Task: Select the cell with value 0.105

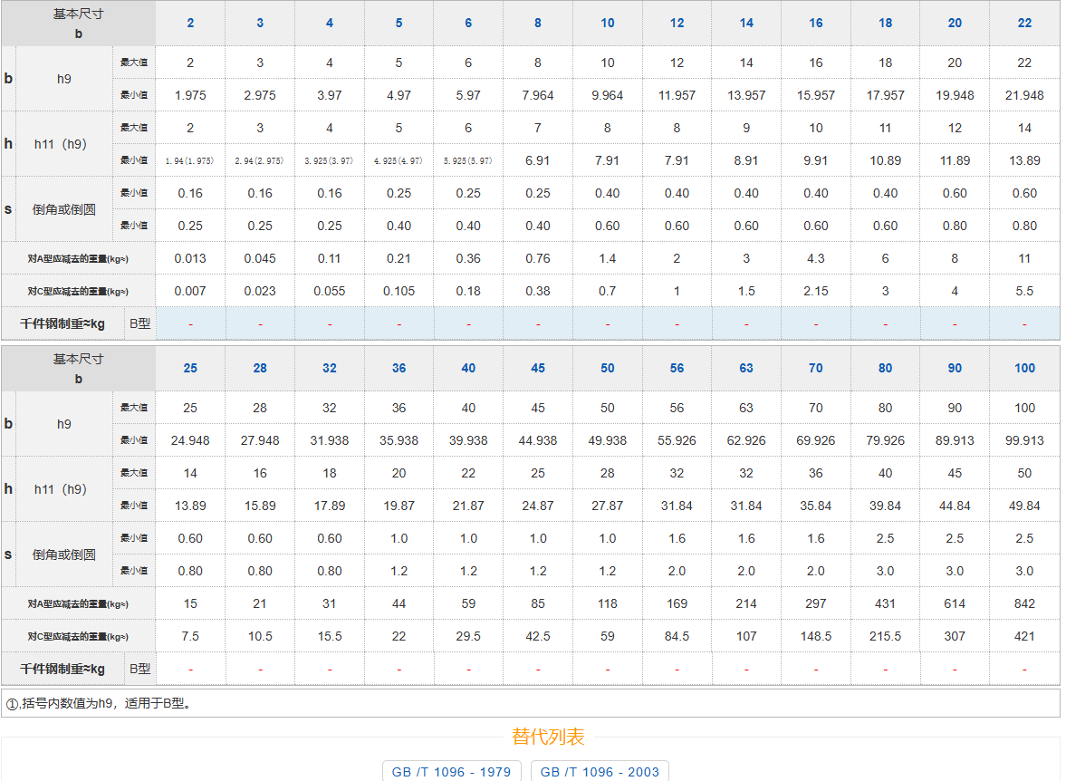Action: click(x=399, y=291)
